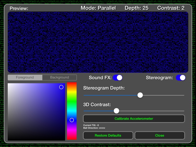Pick white in the color square's top-left corner
This screenshot has width=196, height=147.
[9, 84]
